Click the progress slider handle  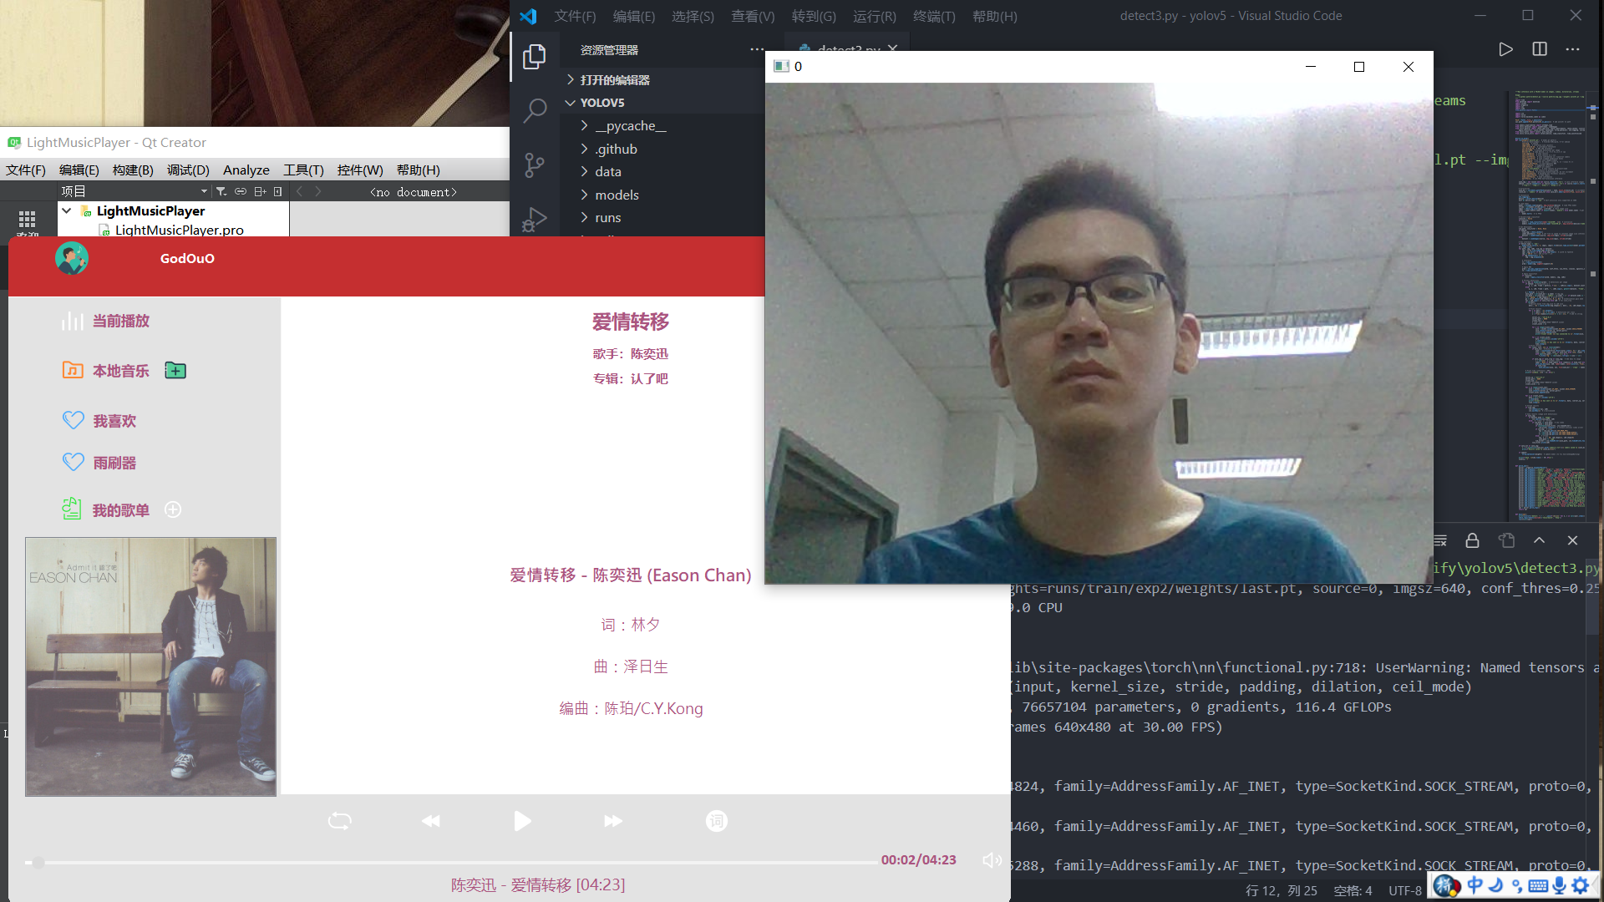coord(38,862)
